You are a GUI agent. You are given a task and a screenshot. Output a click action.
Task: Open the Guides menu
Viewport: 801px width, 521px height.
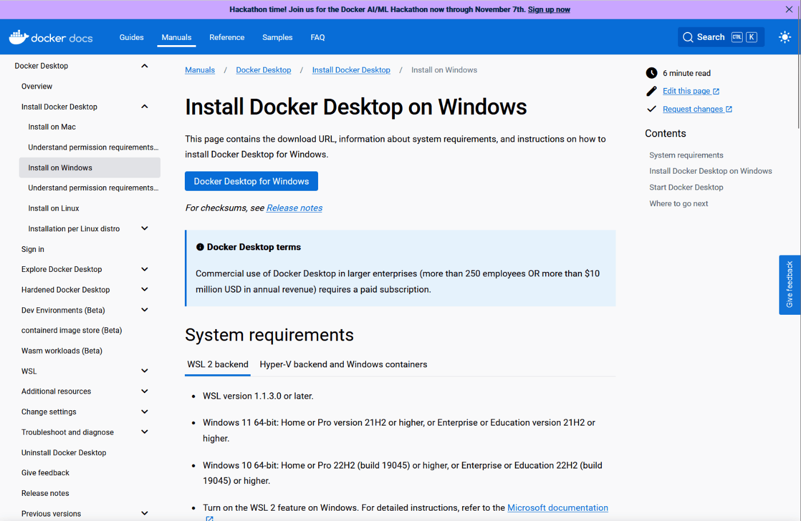pyautogui.click(x=132, y=37)
